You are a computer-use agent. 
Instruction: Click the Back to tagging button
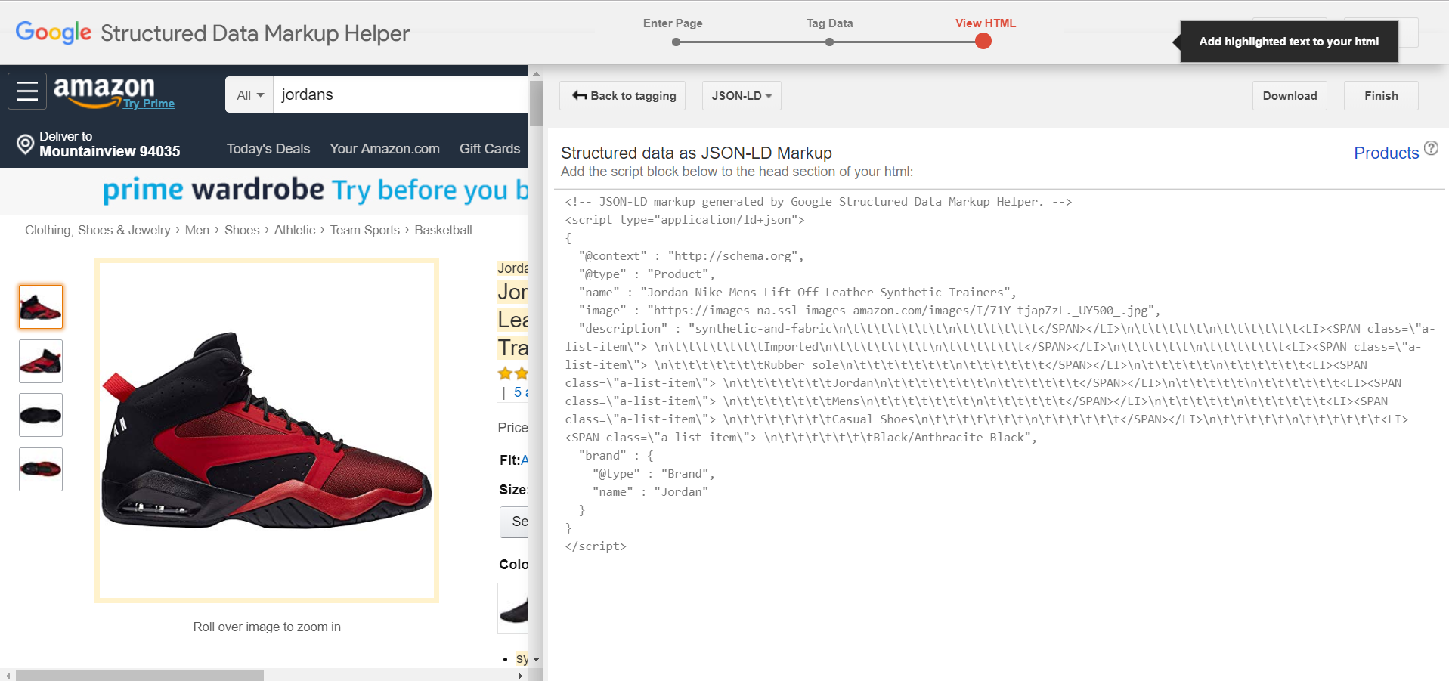tap(623, 96)
